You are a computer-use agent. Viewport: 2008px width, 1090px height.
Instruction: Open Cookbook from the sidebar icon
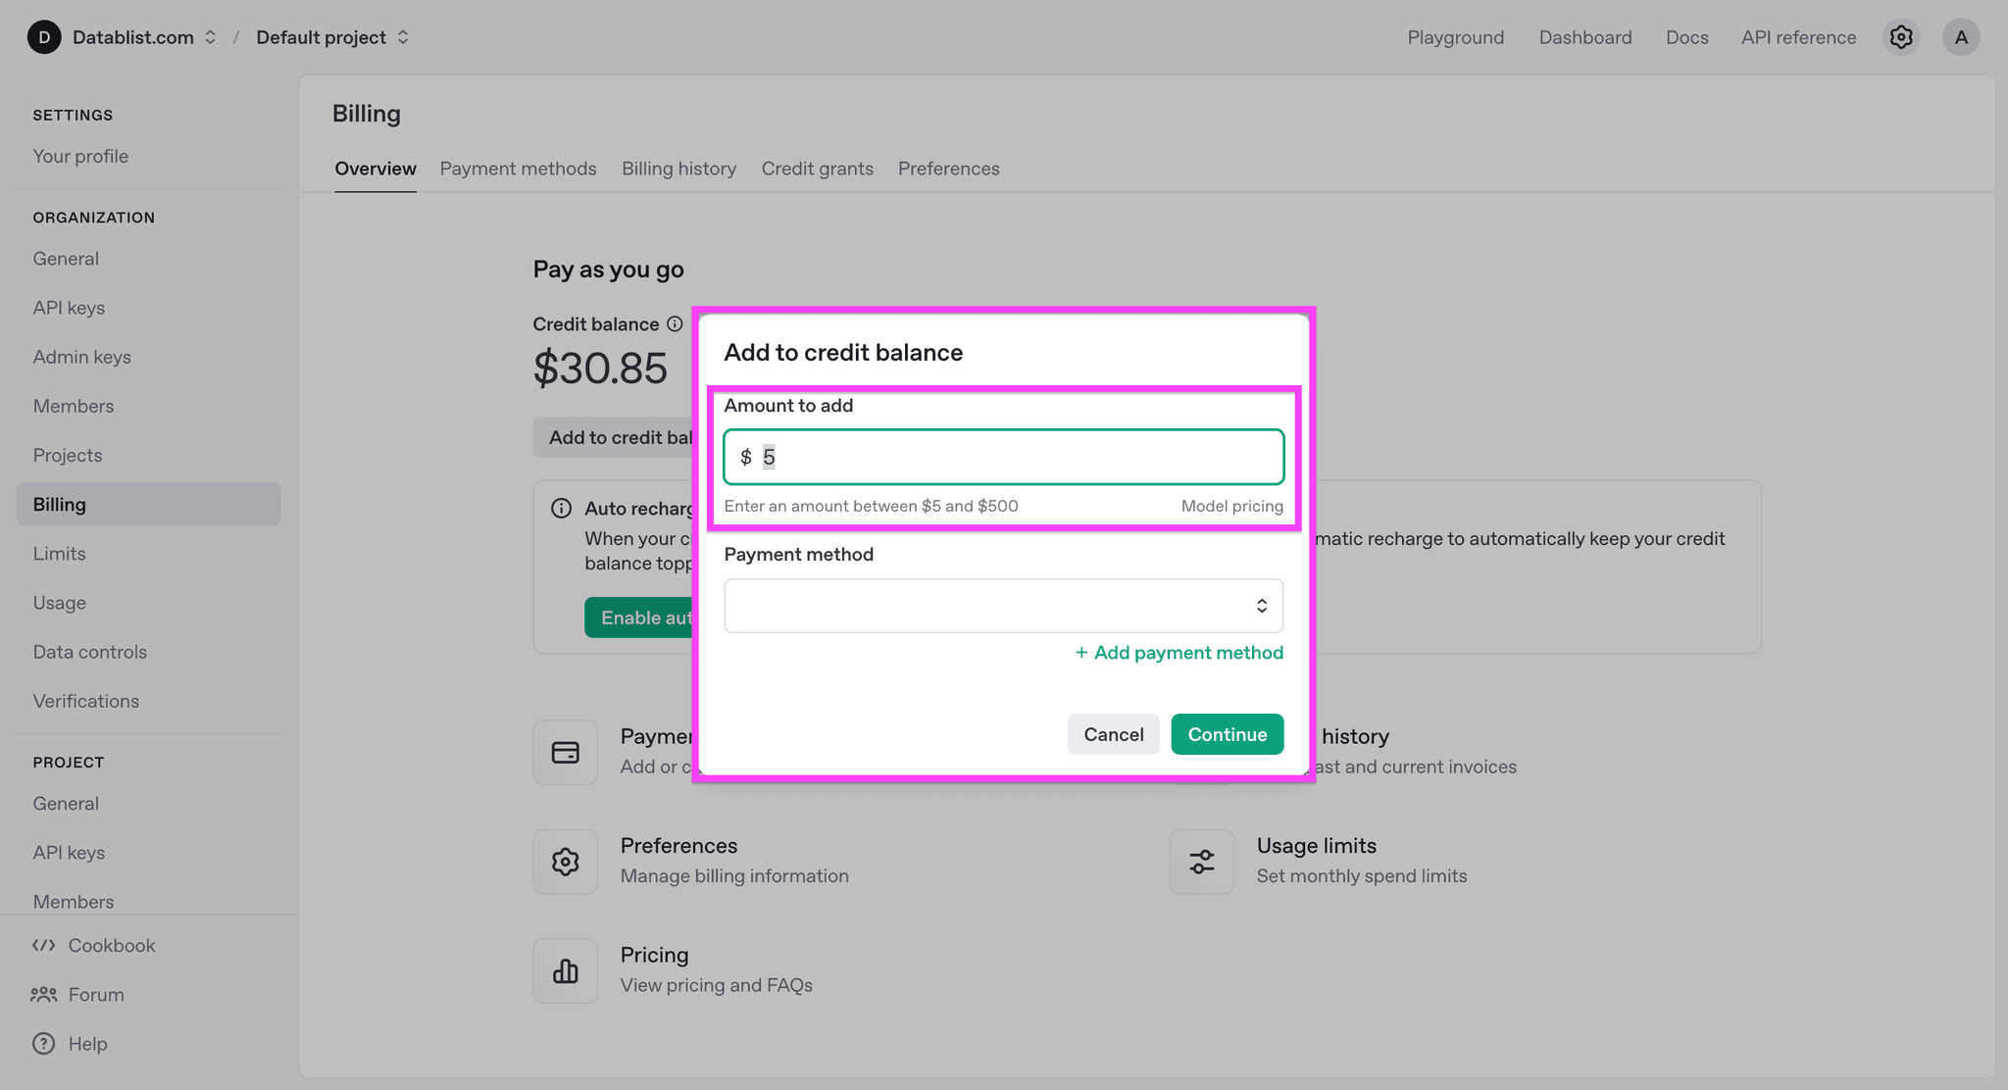(x=43, y=945)
